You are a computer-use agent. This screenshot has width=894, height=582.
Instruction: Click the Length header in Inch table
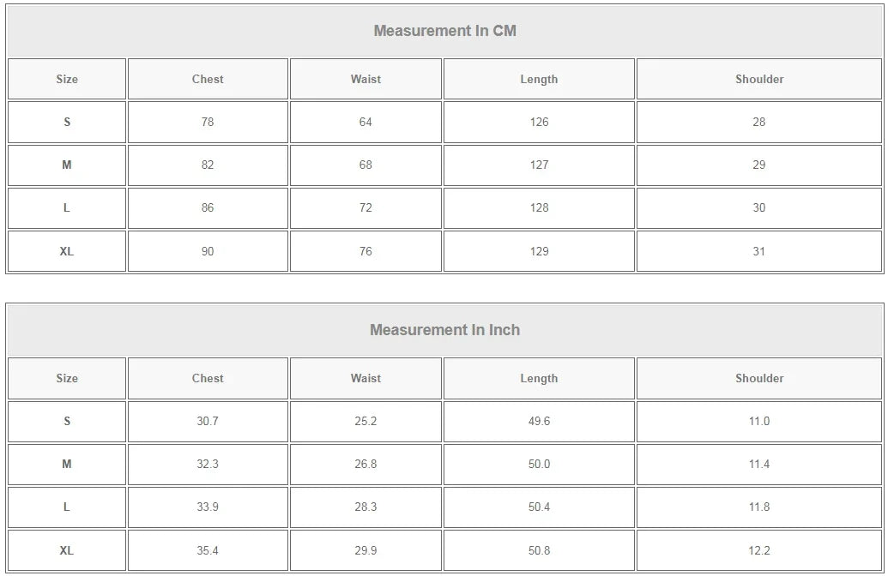(x=539, y=378)
